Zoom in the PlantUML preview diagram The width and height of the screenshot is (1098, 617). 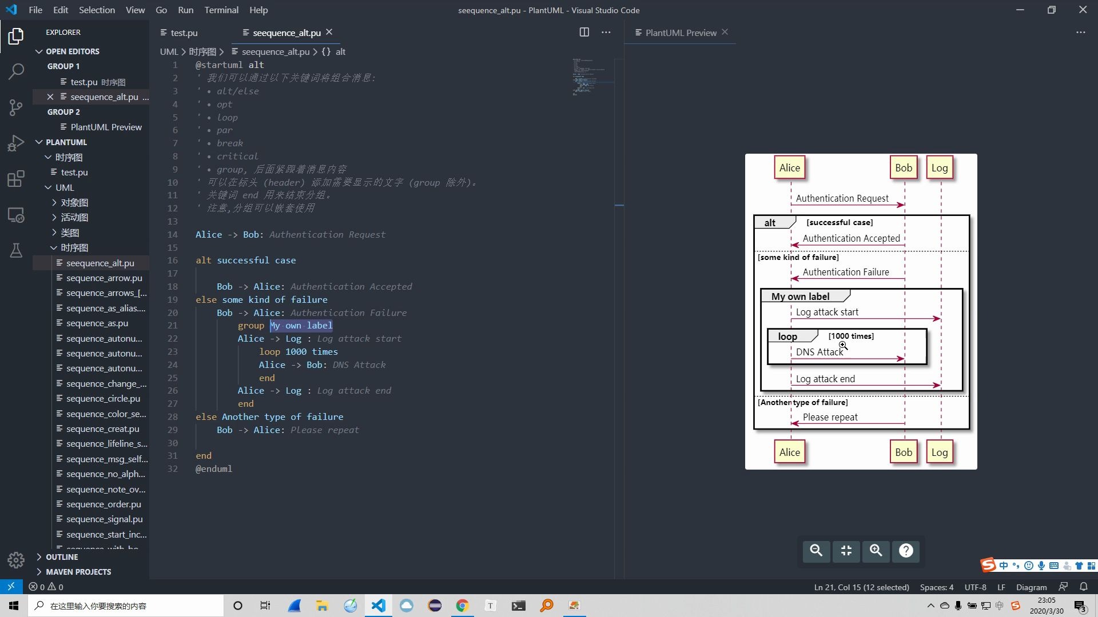point(875,551)
